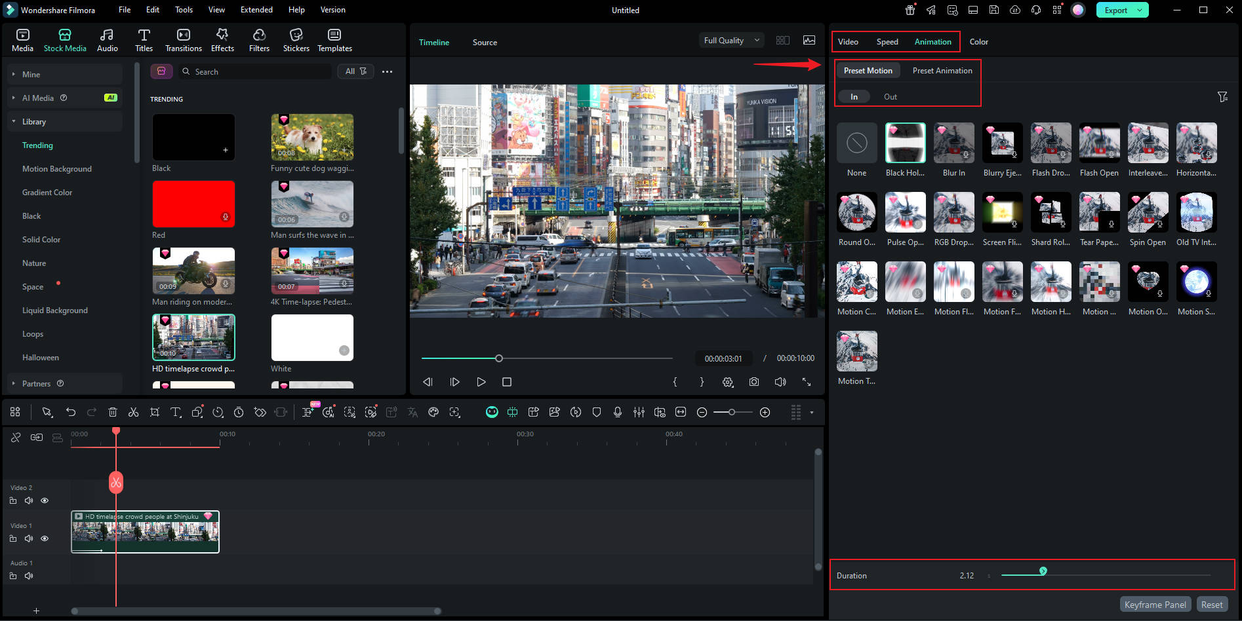The image size is (1242, 621).
Task: Click the Split scissors icon in toolbar
Action: tap(134, 412)
